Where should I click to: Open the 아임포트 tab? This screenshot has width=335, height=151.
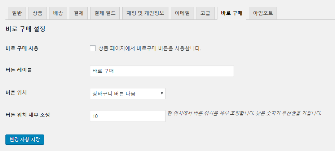click(x=263, y=14)
